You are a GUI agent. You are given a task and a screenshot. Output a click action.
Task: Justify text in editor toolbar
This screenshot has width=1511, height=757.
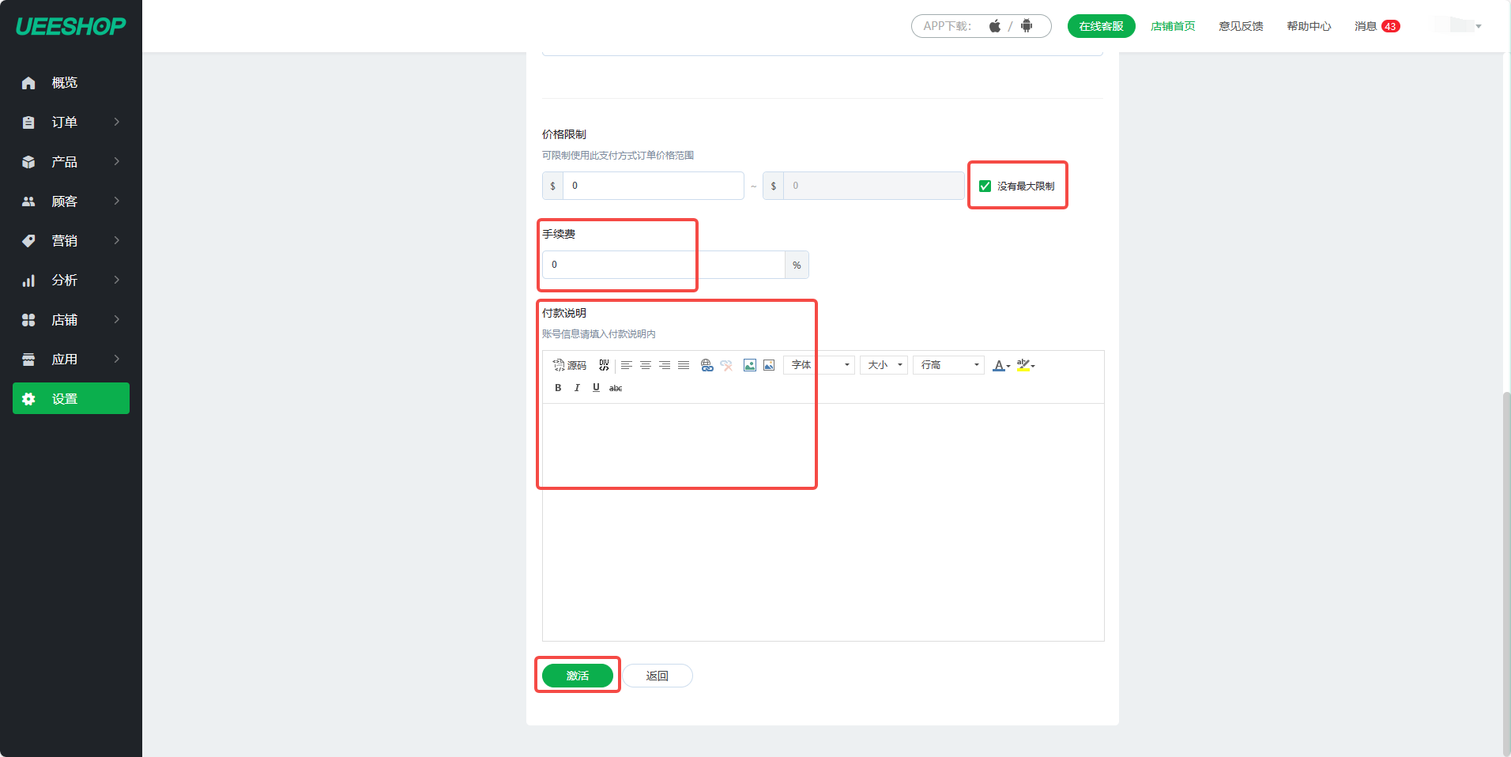point(684,365)
